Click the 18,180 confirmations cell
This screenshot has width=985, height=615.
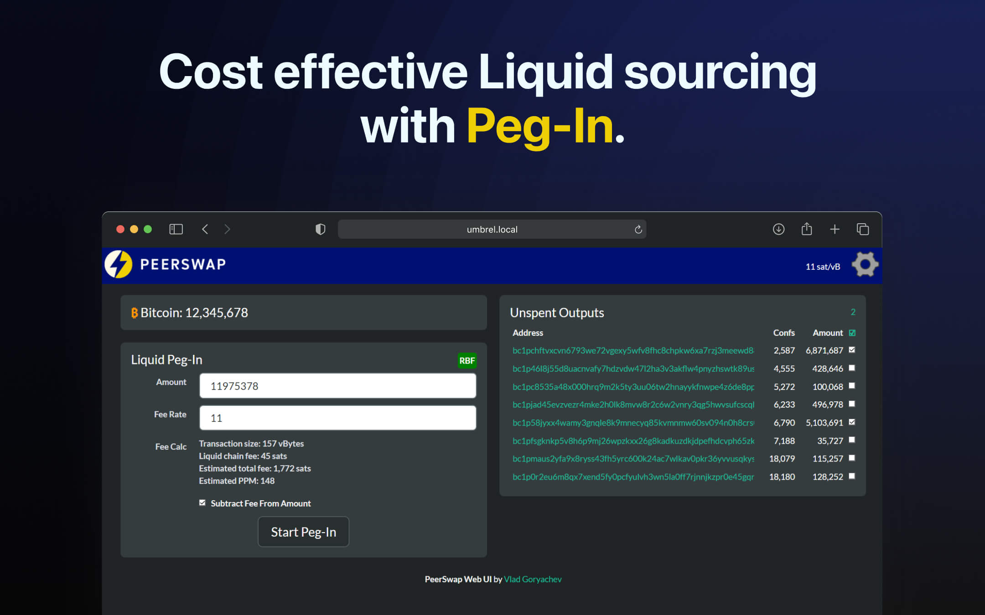(x=782, y=477)
